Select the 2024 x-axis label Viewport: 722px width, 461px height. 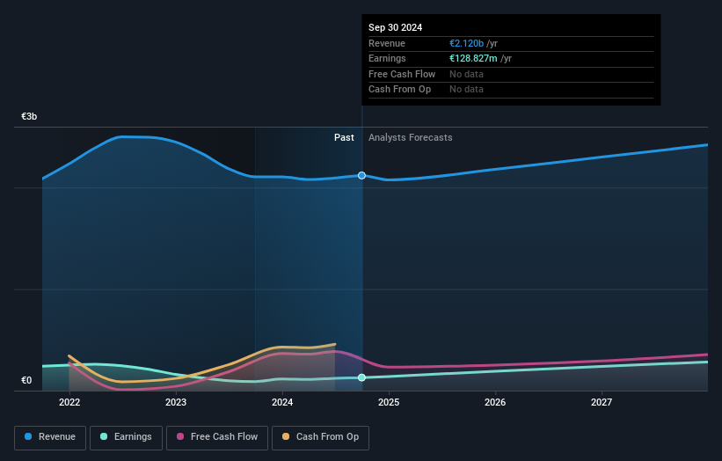point(282,403)
